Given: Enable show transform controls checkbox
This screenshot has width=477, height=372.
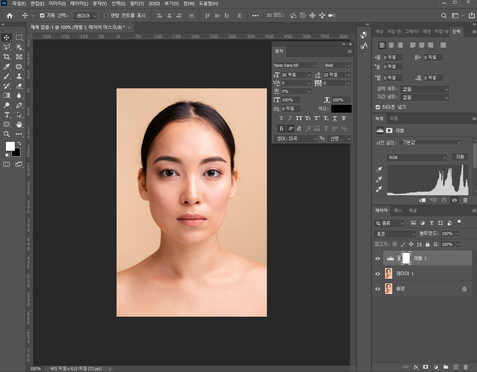Looking at the screenshot, I should [107, 16].
